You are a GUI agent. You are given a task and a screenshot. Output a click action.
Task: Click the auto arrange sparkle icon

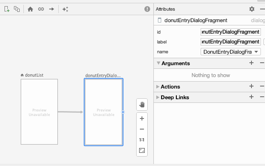click(x=65, y=9)
